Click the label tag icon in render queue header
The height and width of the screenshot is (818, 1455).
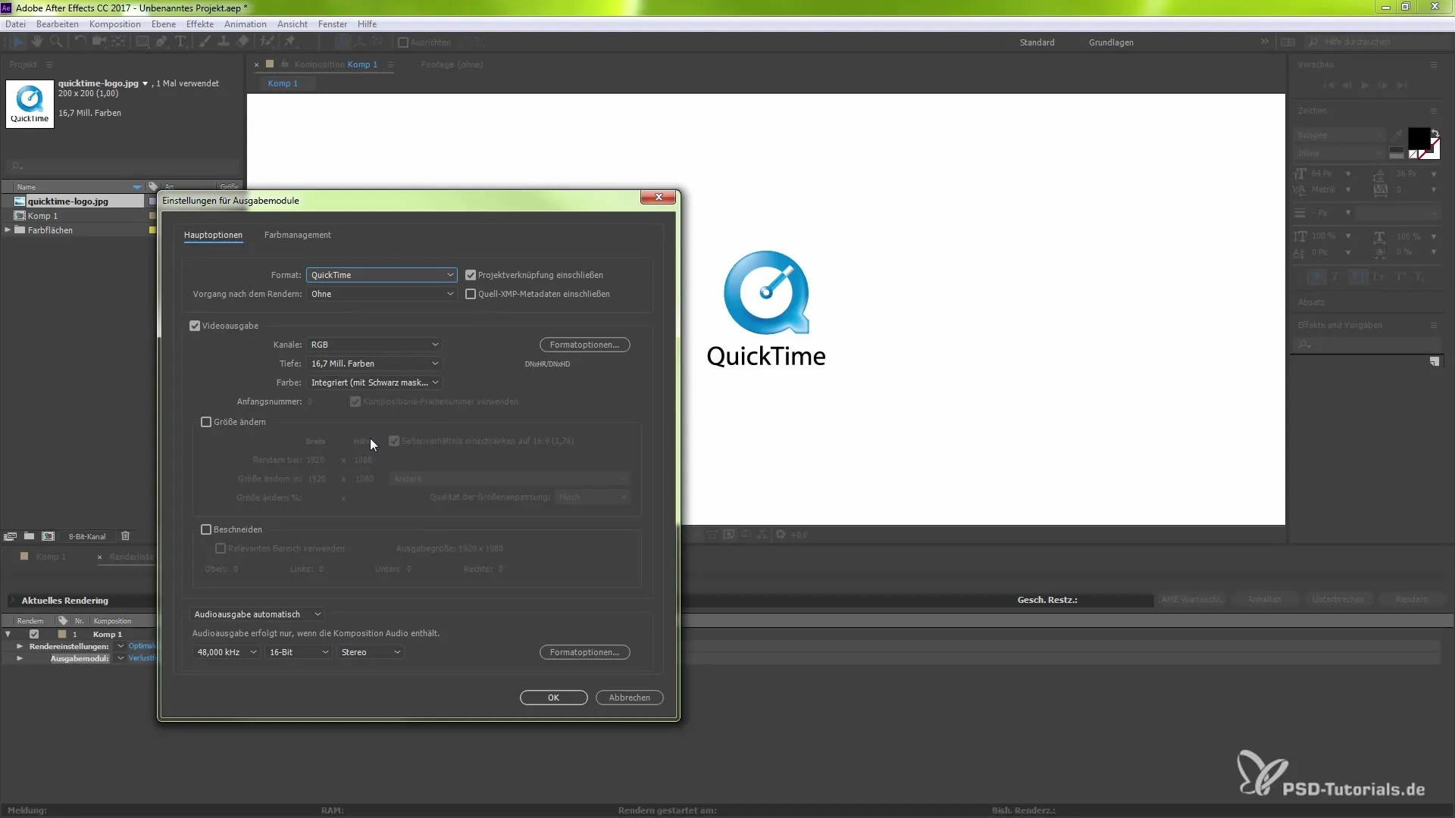coord(63,620)
